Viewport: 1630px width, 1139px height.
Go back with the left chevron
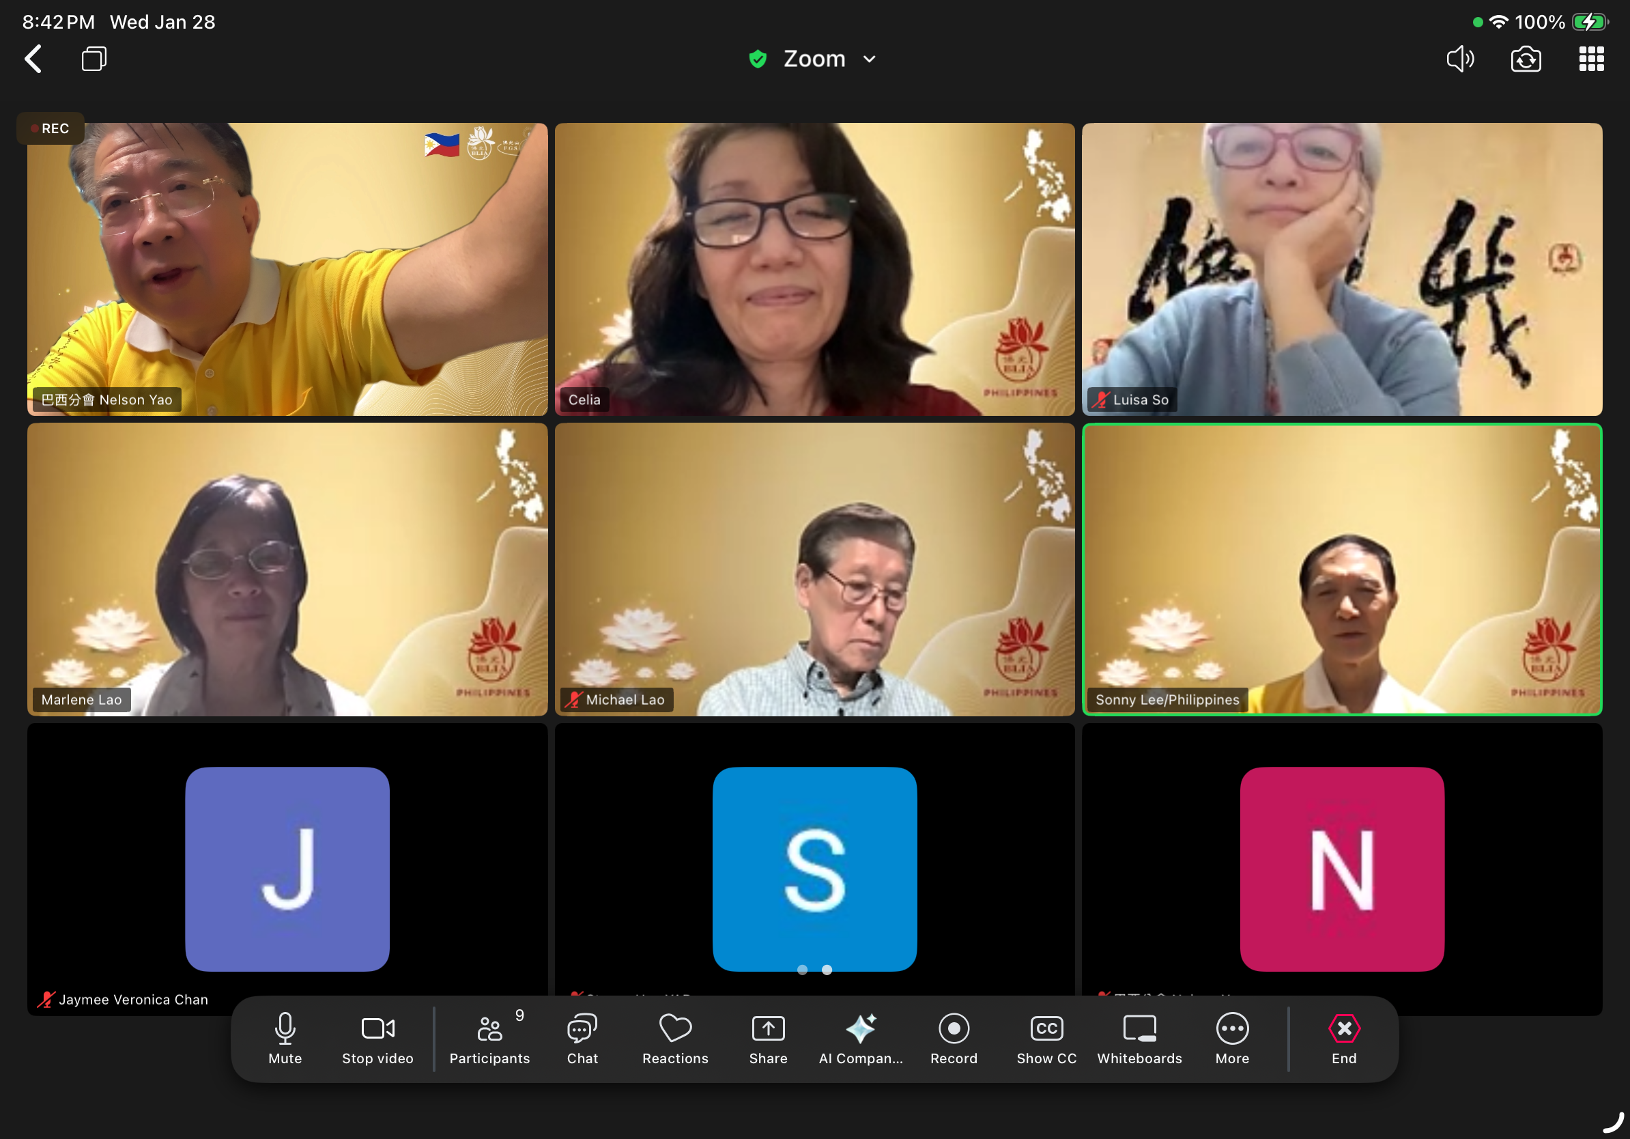pyautogui.click(x=33, y=59)
